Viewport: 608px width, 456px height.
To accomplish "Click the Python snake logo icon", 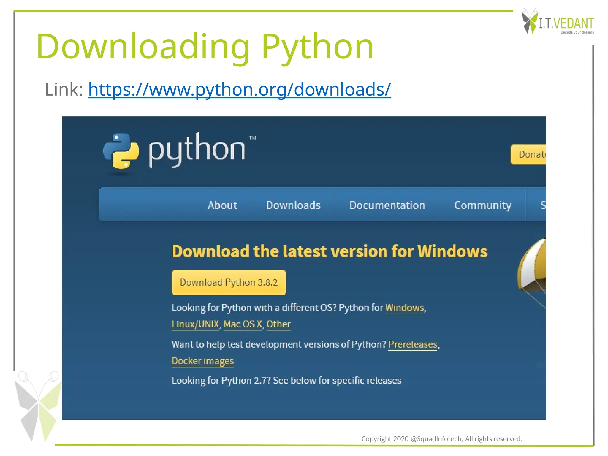I will 121,151.
